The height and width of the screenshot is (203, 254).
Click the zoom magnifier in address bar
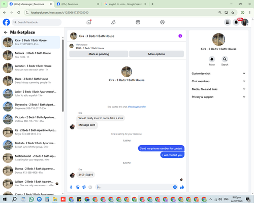[x=220, y=13]
